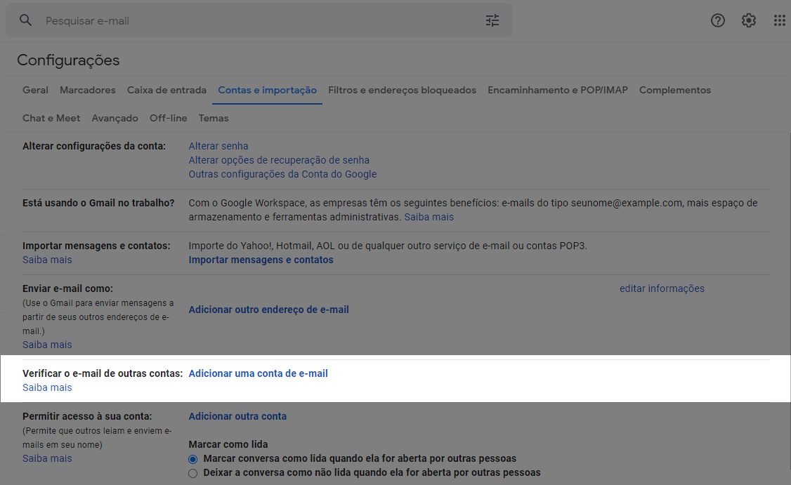Open the Off-line tab
This screenshot has width=791, height=485.
point(169,118)
